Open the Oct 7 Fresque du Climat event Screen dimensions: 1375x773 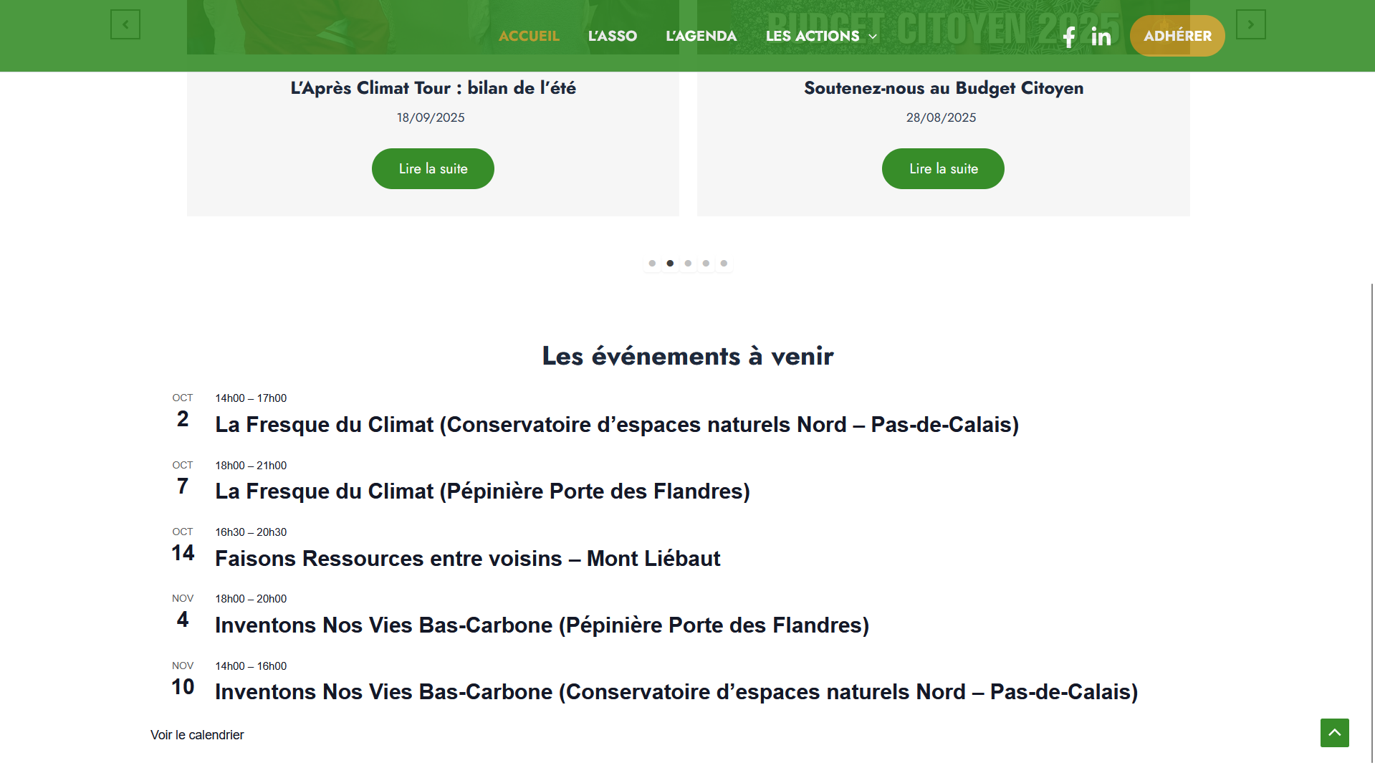coord(482,491)
